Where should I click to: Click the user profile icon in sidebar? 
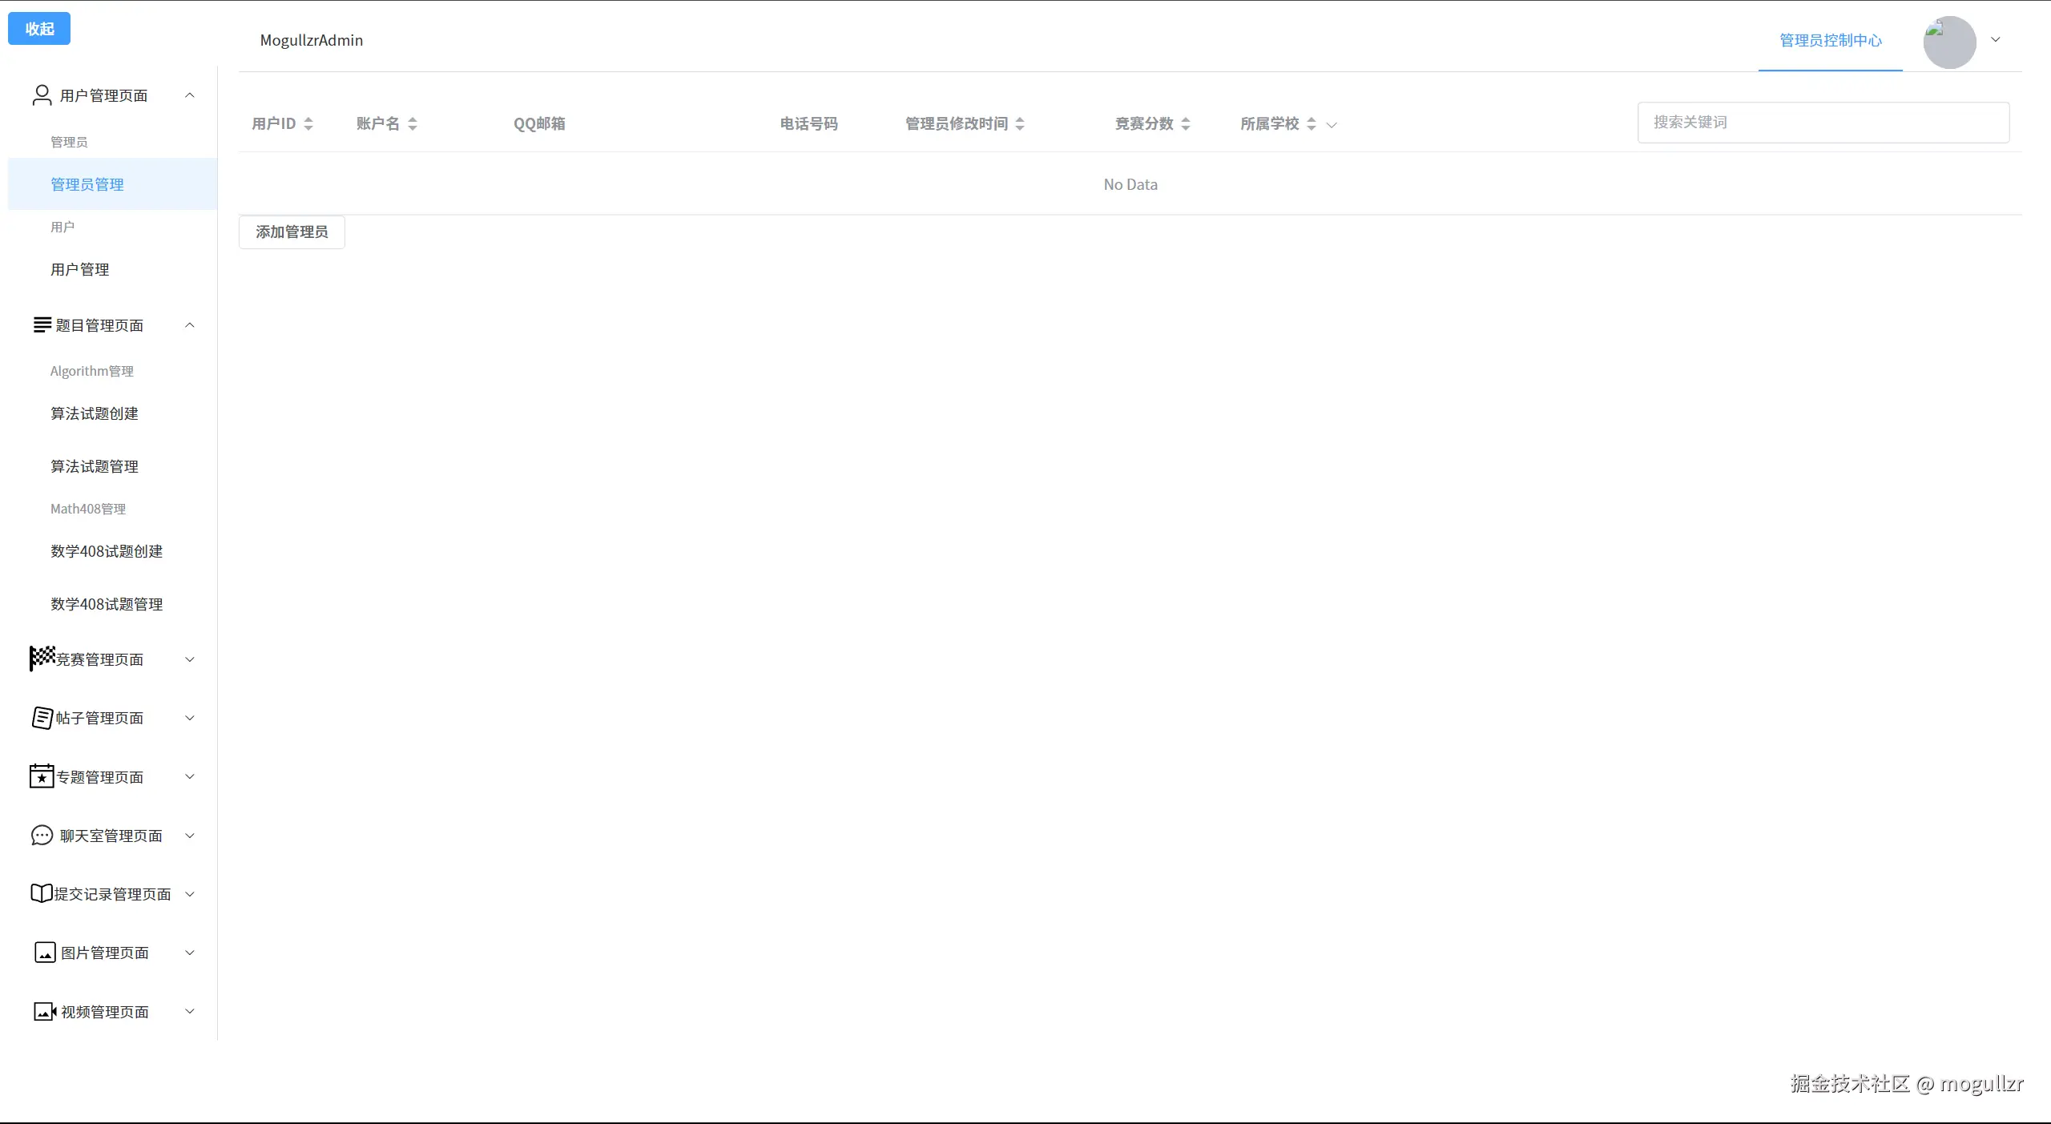tap(42, 95)
